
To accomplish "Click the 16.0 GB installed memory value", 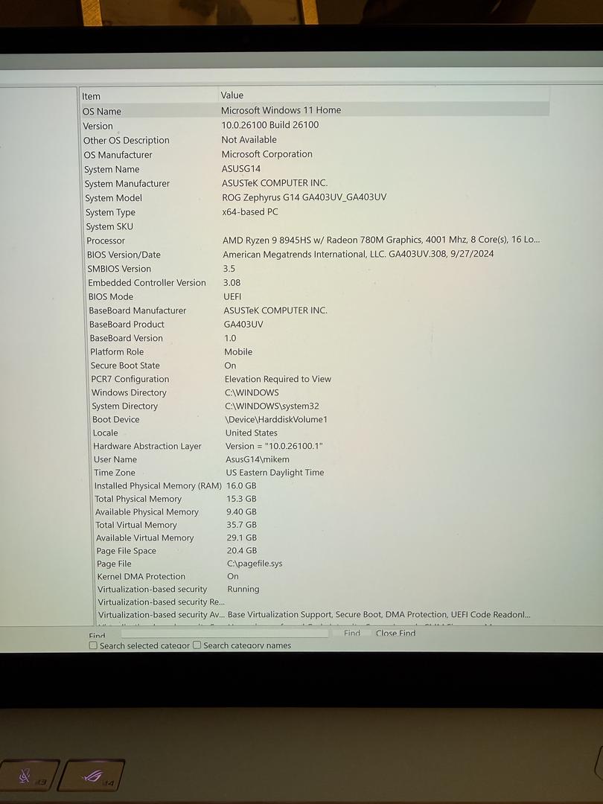I will point(241,485).
